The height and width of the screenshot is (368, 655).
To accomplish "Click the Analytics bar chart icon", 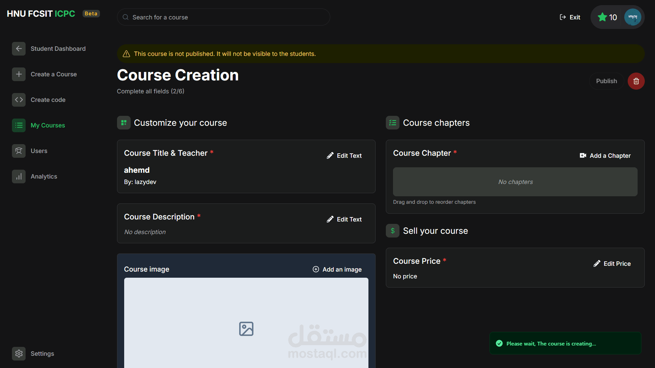I will pyautogui.click(x=19, y=177).
